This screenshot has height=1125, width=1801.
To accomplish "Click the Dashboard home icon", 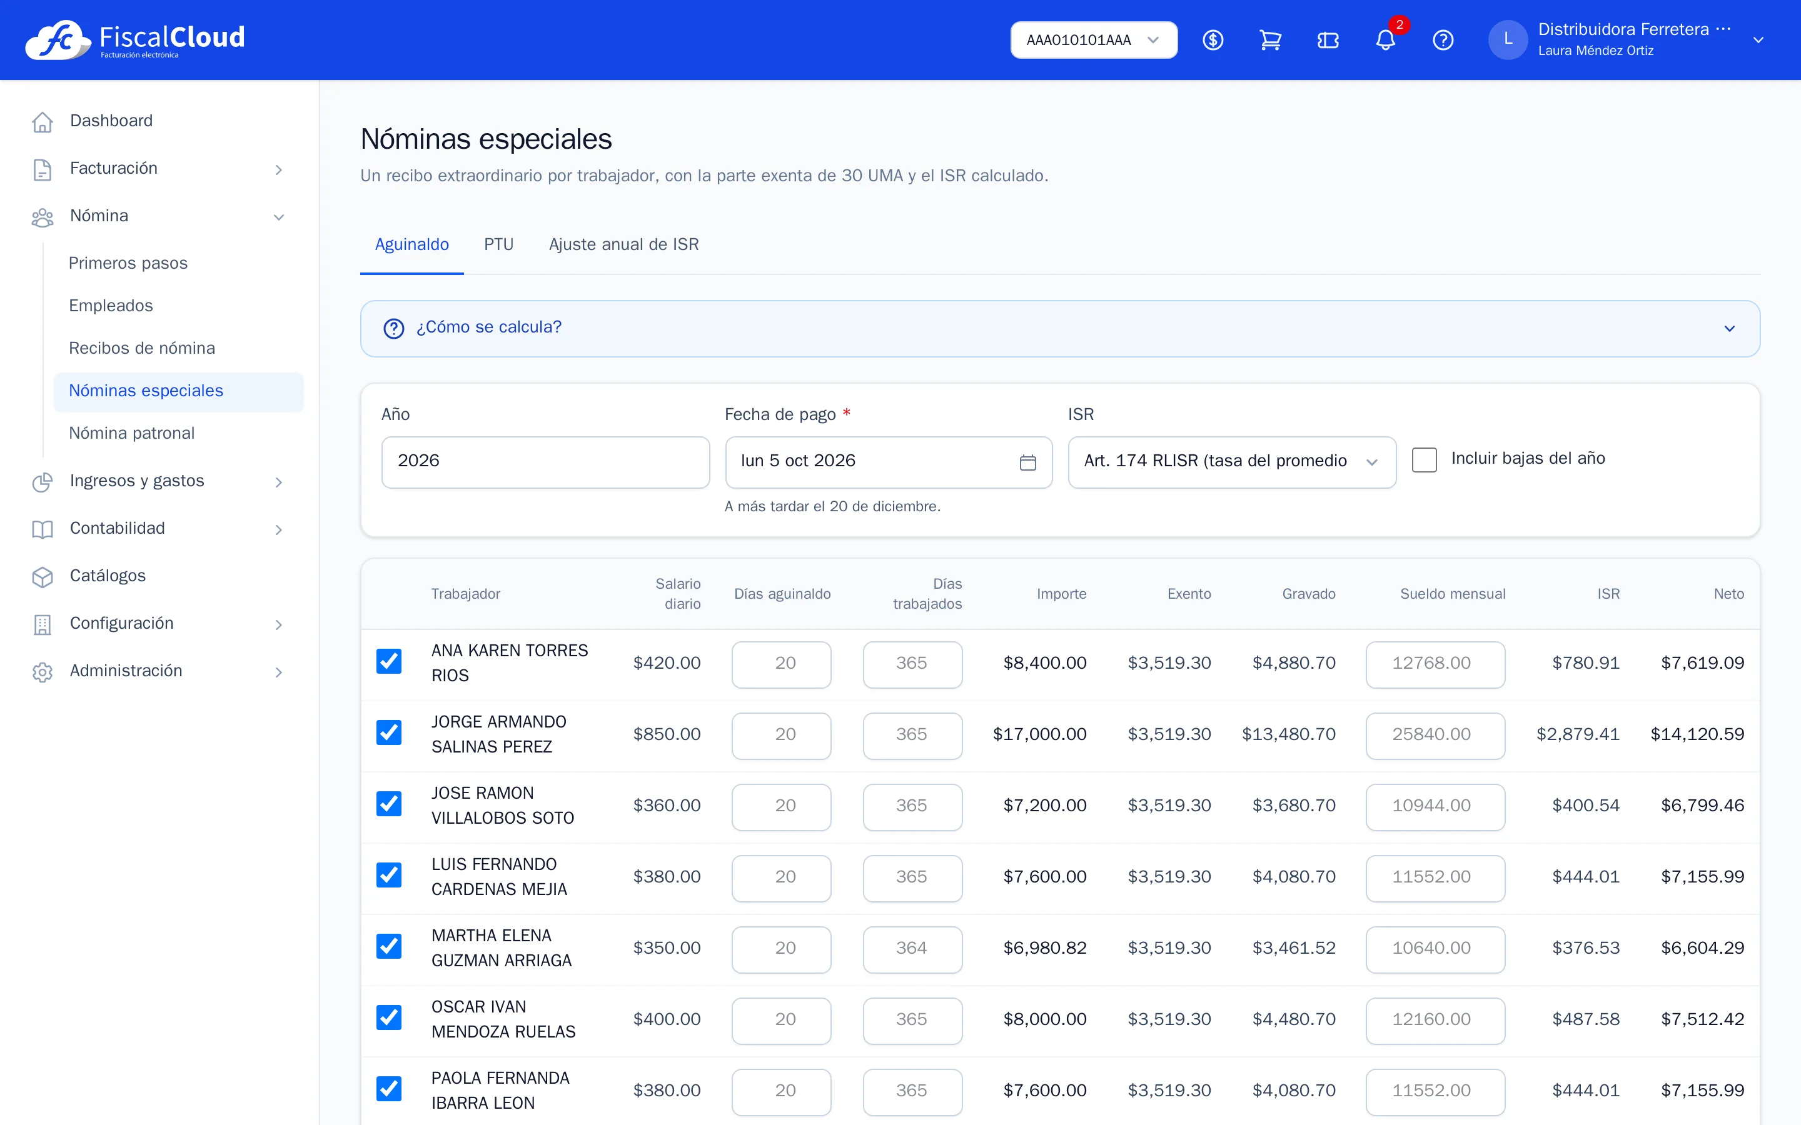I will 43,121.
